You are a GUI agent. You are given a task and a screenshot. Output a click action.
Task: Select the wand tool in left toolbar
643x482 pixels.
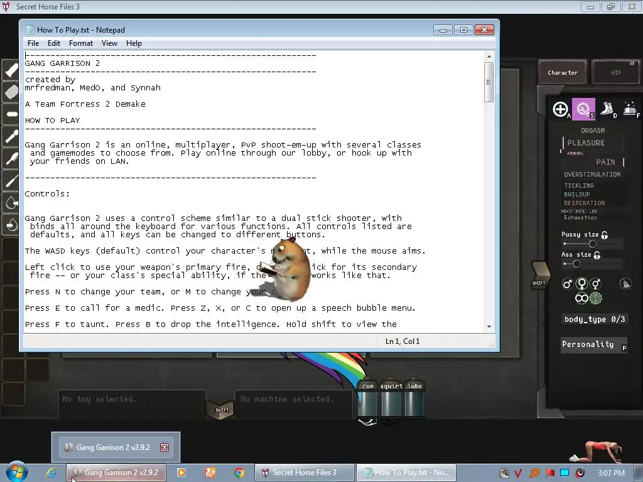(x=11, y=136)
